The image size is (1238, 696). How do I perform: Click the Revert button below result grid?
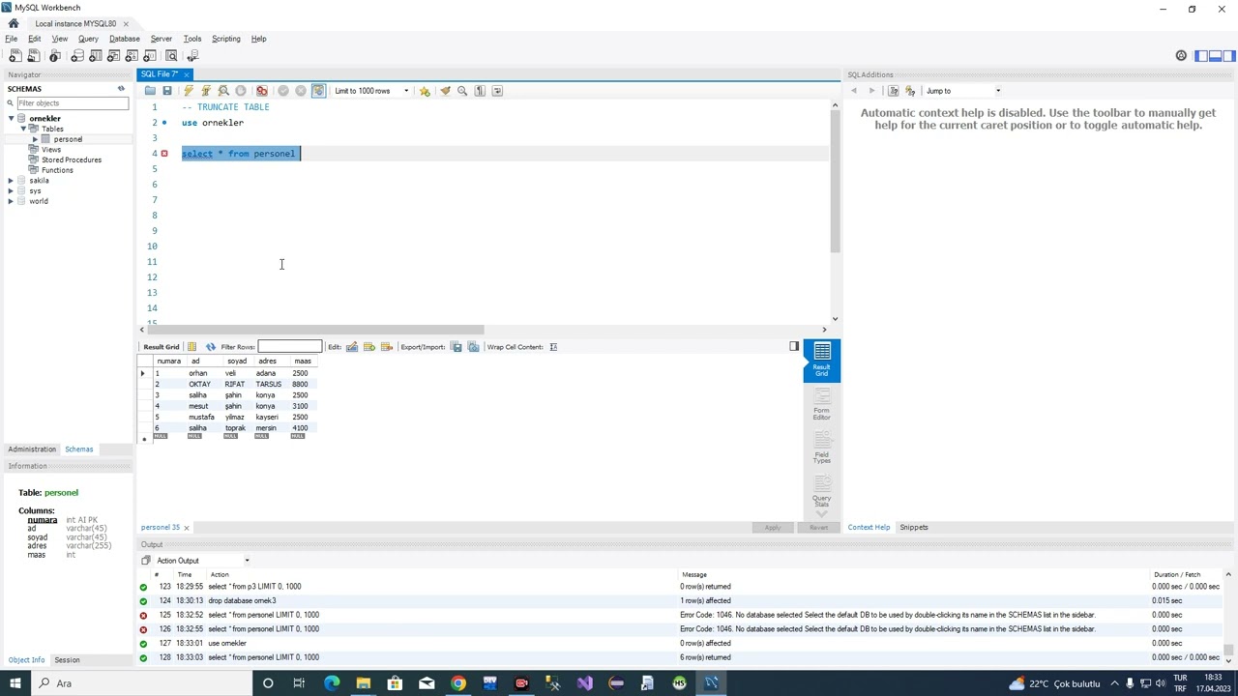click(818, 528)
